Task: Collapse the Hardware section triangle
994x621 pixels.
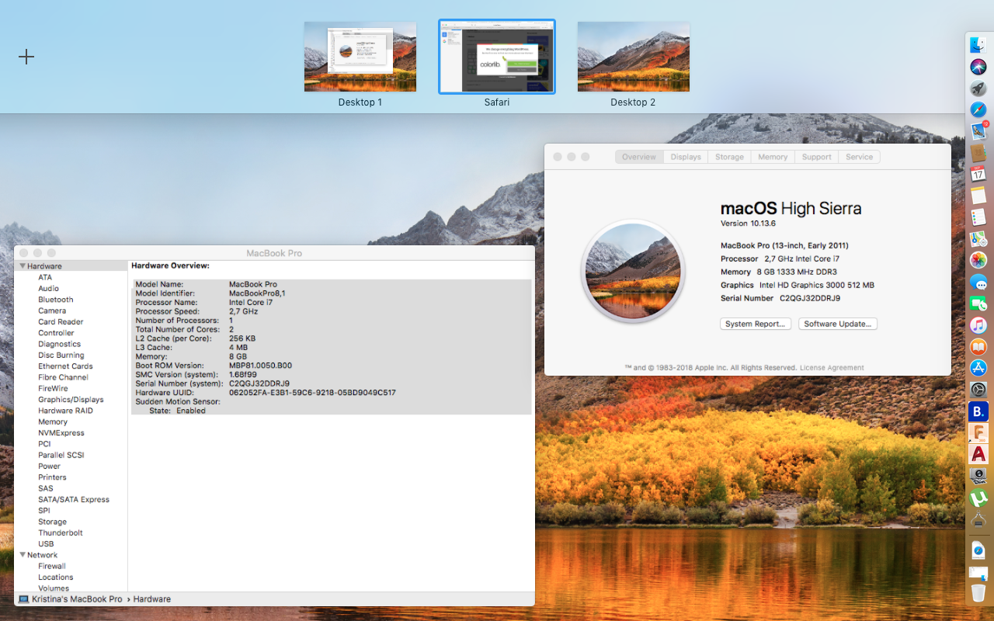Action: pyautogui.click(x=23, y=266)
